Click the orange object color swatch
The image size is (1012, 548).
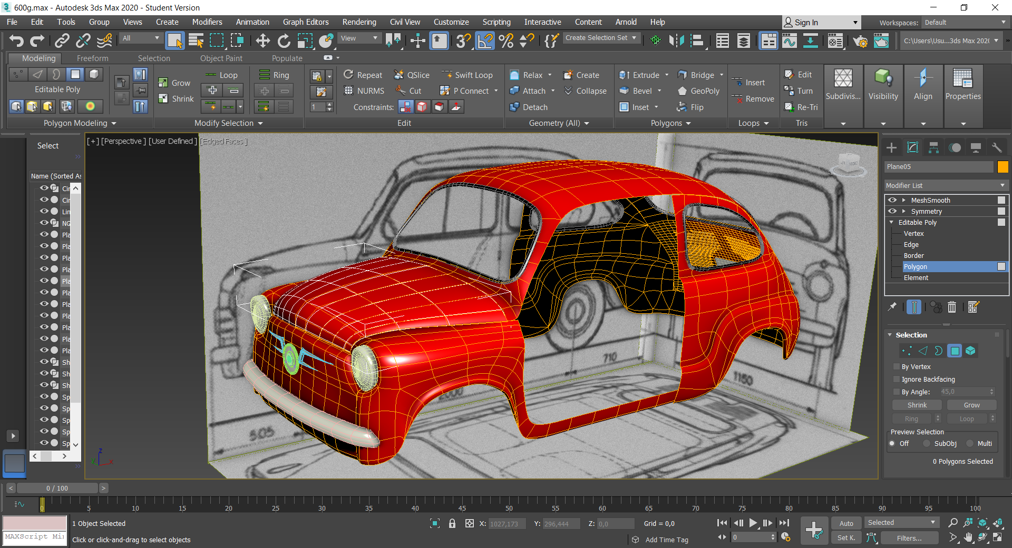click(x=1003, y=167)
